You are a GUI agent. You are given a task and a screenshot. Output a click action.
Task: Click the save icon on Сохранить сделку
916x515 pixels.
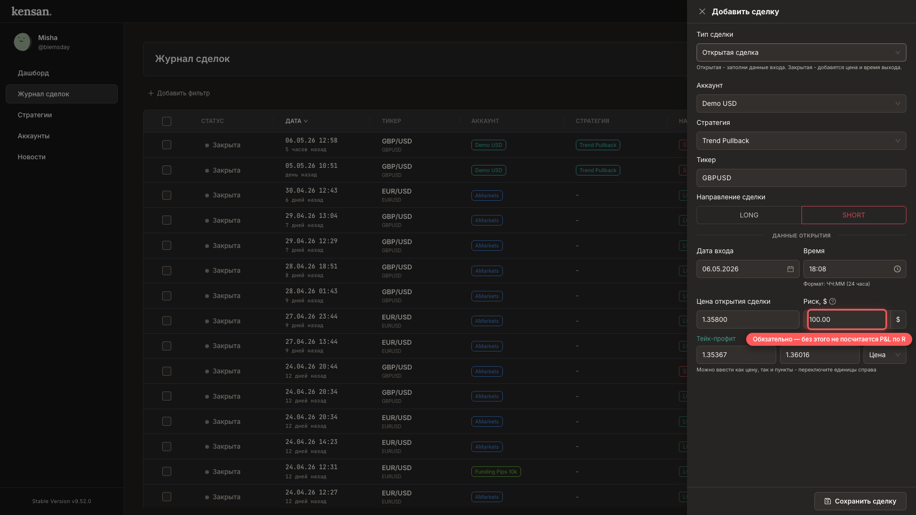coord(828,501)
